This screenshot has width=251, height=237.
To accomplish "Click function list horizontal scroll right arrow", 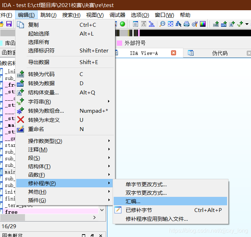I will click(94, 218).
